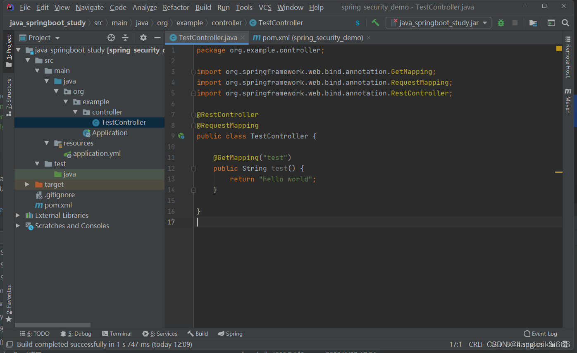This screenshot has width=577, height=353.
Task: Switch to the TestController.java tab
Action: 207,38
